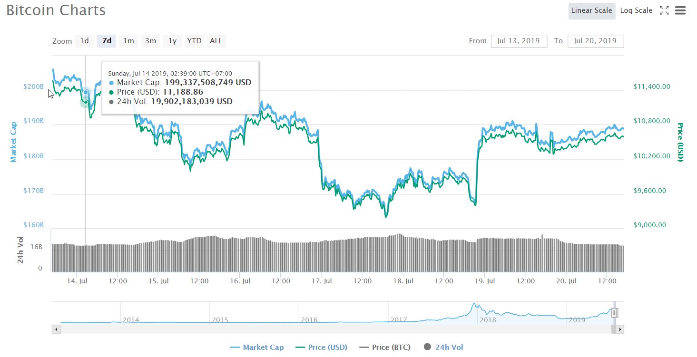Select the green Price point marker on chart
The height and width of the screenshot is (357, 697).
pos(86,102)
